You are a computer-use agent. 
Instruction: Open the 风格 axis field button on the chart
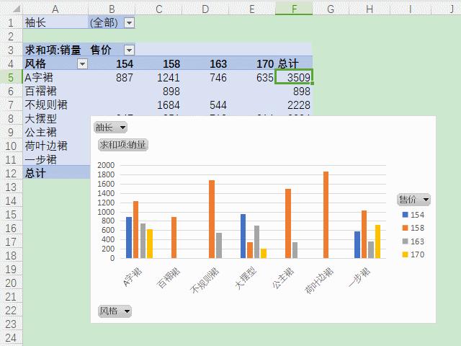pyautogui.click(x=115, y=311)
